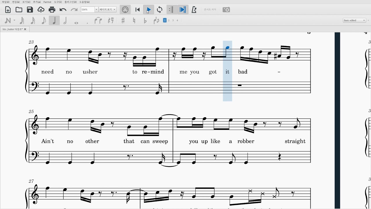The image size is (371, 209).
Task: Toggle MIDI input with the round connector icon
Action: click(x=125, y=10)
